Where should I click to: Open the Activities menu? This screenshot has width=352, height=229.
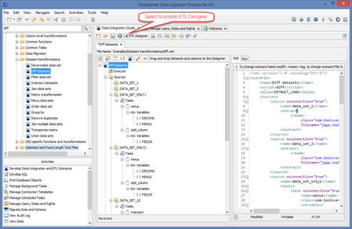point(76,13)
